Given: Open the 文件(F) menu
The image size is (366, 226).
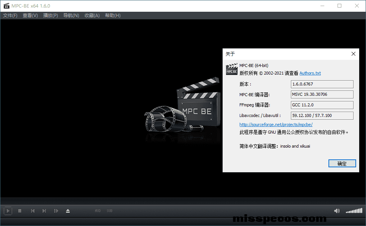Looking at the screenshot, I should (x=10, y=16).
